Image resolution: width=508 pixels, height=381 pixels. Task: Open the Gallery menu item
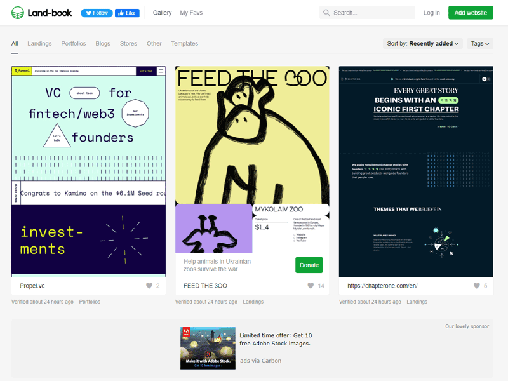[x=163, y=13]
